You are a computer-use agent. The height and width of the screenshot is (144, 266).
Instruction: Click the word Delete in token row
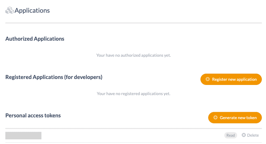point(253,135)
